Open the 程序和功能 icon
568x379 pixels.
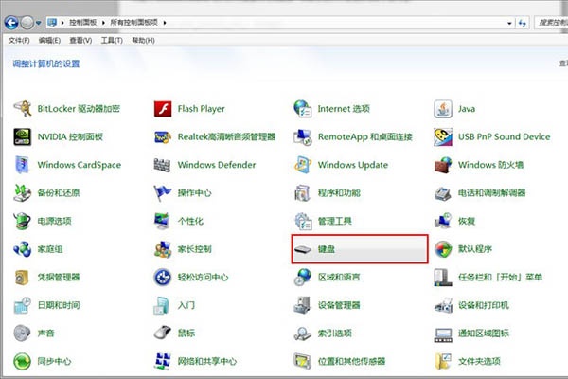pyautogui.click(x=303, y=193)
